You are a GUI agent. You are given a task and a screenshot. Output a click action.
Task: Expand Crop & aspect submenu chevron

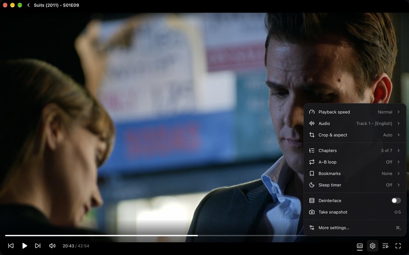click(398, 135)
